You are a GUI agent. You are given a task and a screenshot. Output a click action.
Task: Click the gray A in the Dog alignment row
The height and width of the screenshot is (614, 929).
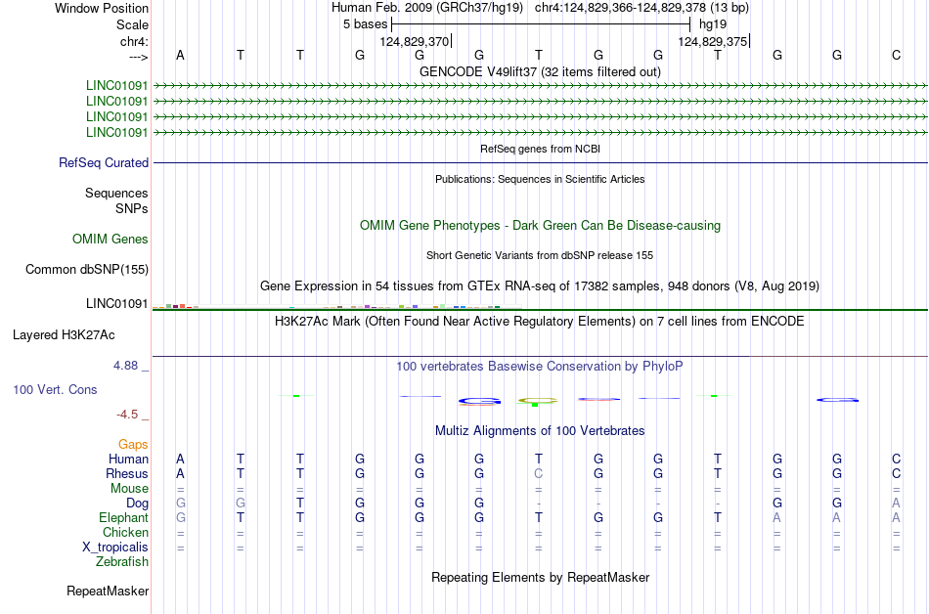(x=897, y=503)
